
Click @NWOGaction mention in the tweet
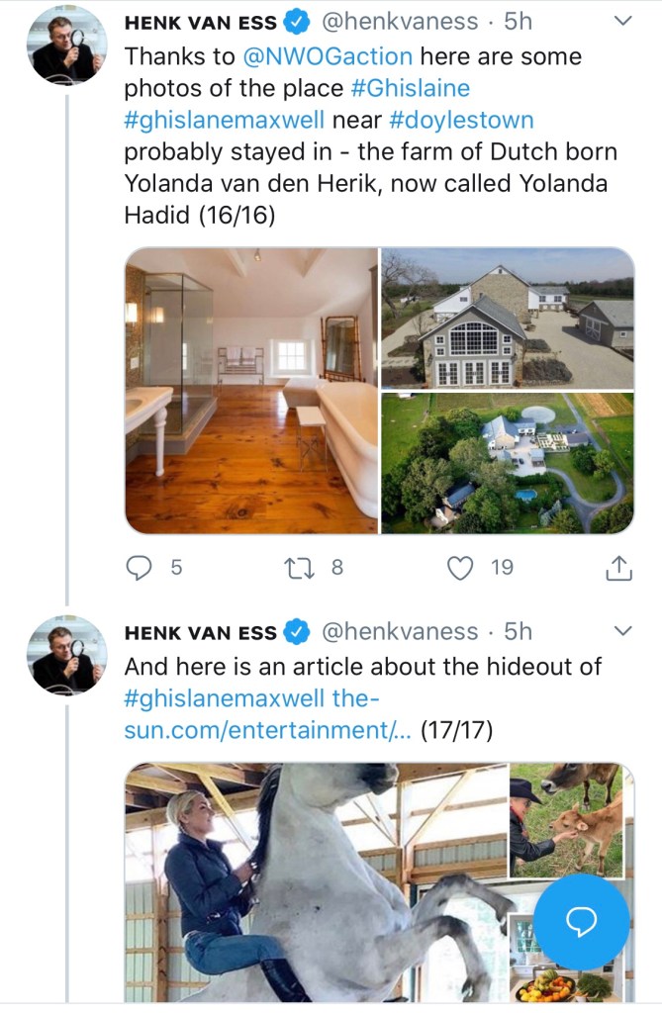click(332, 56)
